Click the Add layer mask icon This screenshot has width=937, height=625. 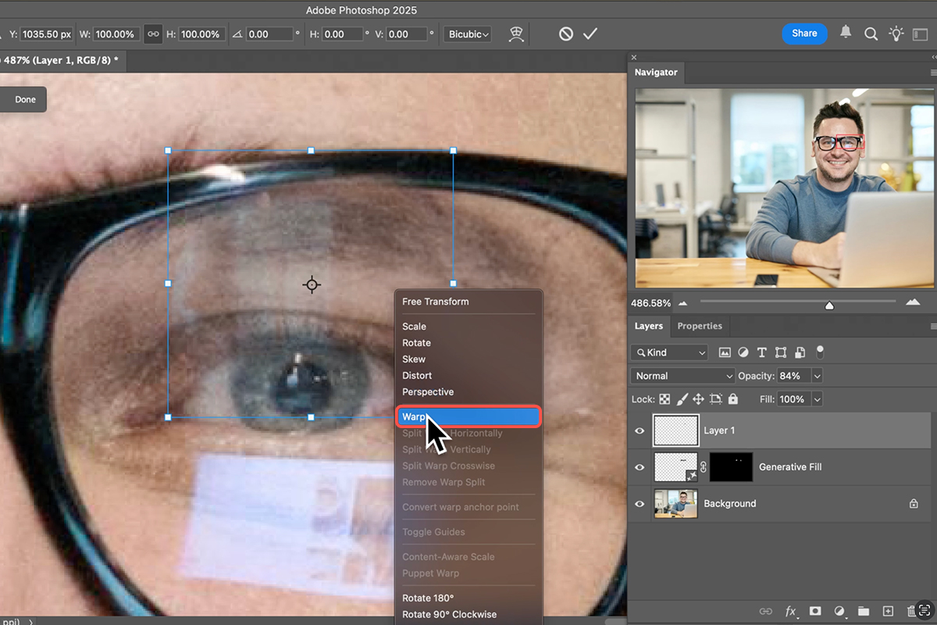click(x=815, y=612)
